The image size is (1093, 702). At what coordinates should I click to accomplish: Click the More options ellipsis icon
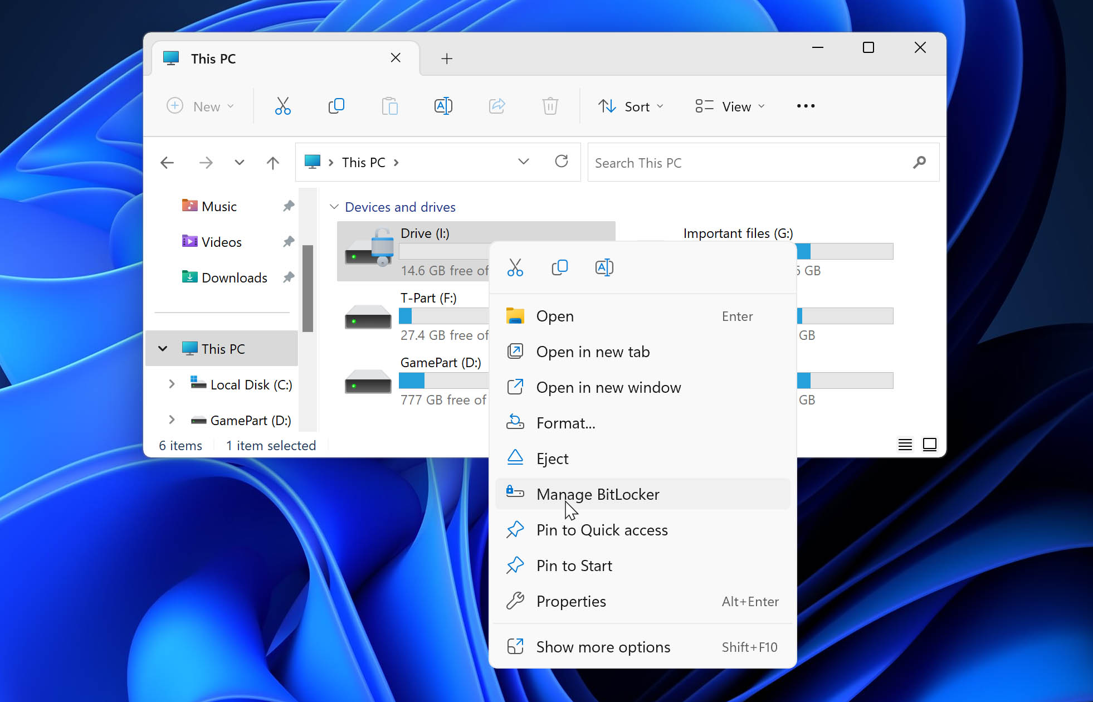pyautogui.click(x=804, y=107)
